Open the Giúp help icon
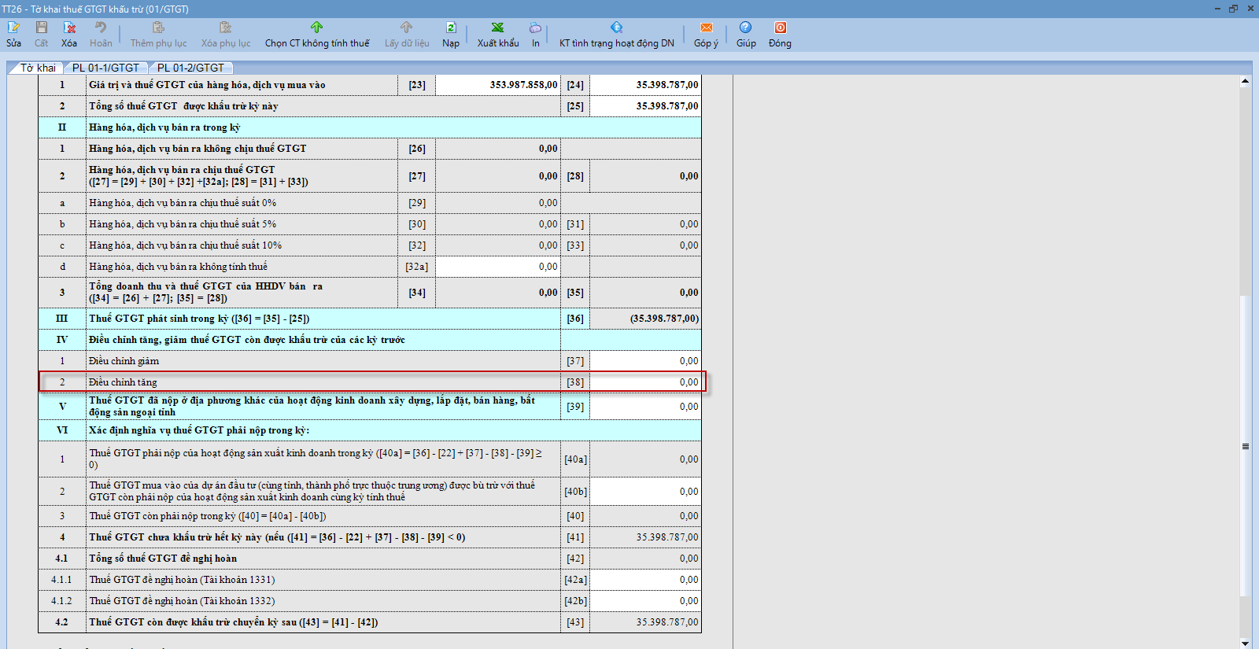 [x=745, y=28]
